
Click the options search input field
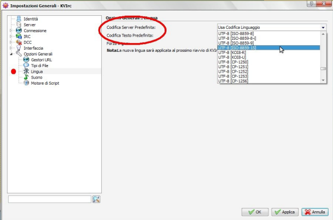click(x=50, y=199)
